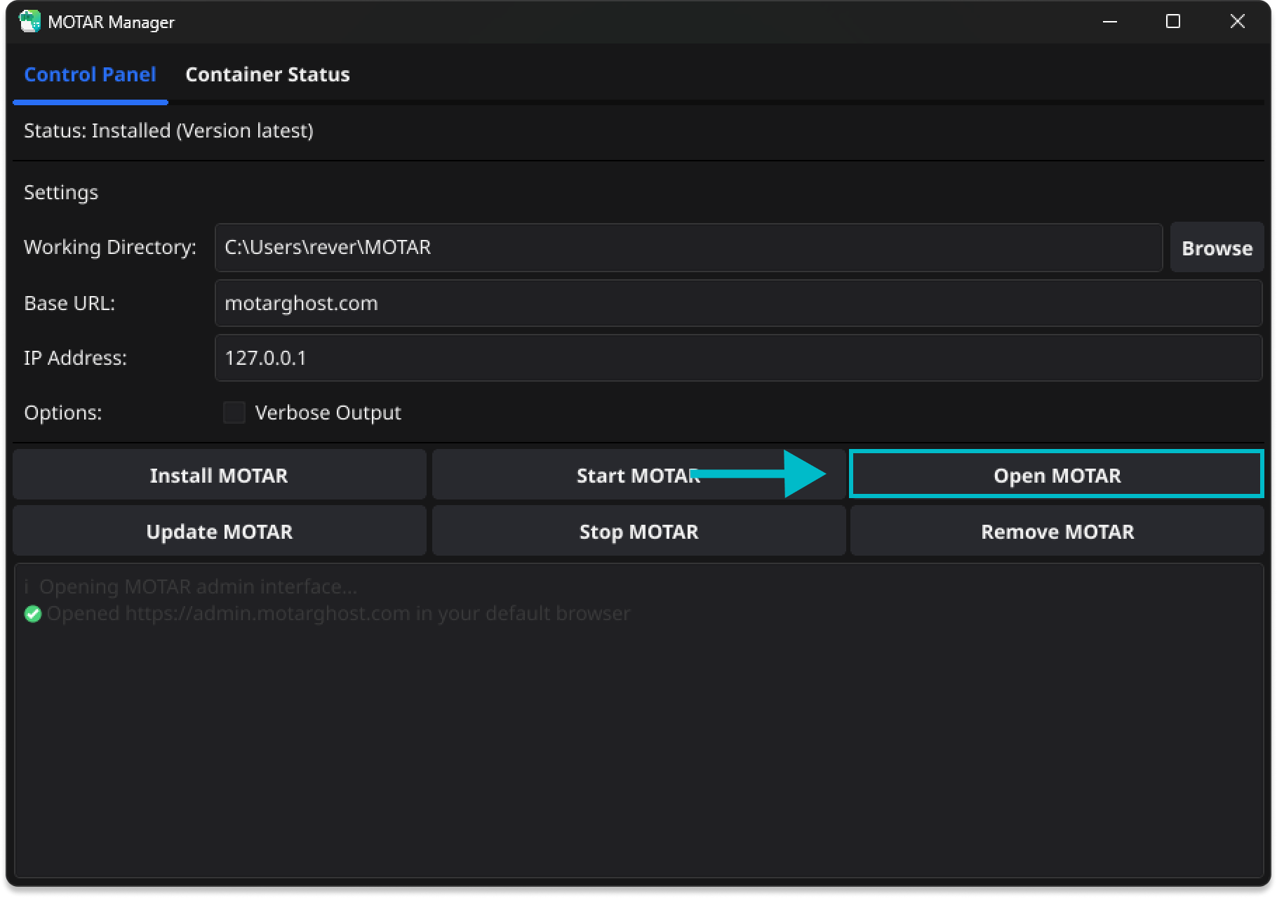The width and height of the screenshot is (1277, 898).
Task: Minimize the MOTAR Manager window
Action: [1110, 22]
